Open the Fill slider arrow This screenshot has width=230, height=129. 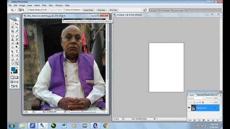[220, 102]
